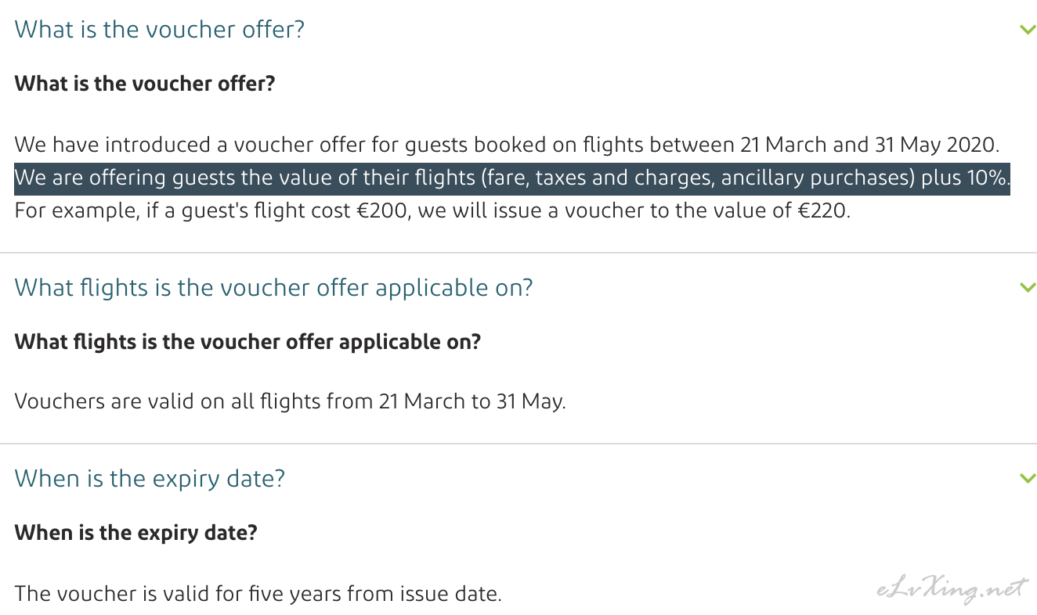Click the teal "What is the voucher offer?" title
Image resolution: width=1037 pixels, height=615 pixels.
coord(160,30)
